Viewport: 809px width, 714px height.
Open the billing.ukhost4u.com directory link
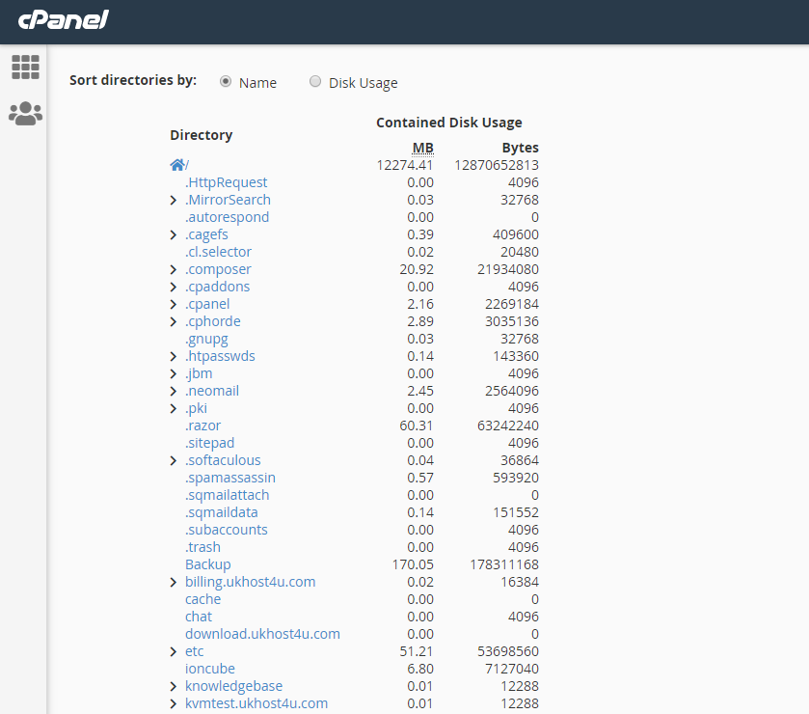251,582
